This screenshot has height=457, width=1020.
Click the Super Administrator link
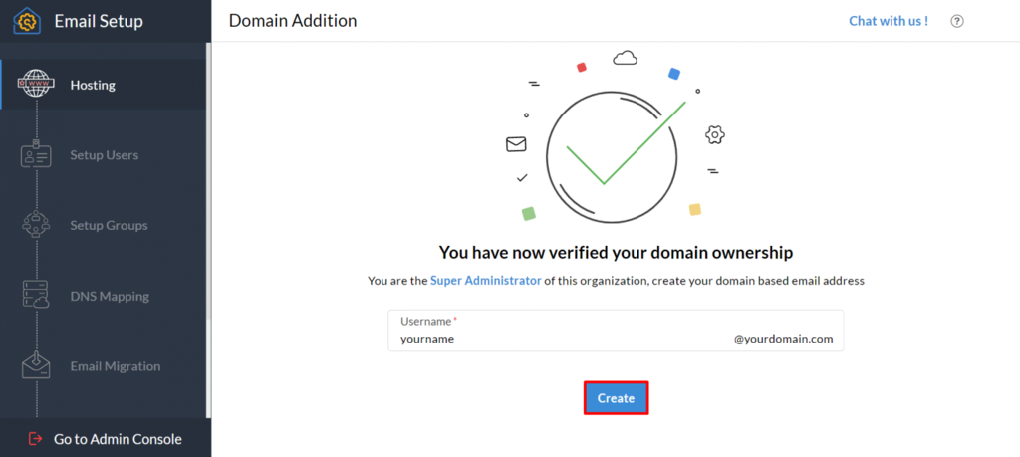(486, 281)
